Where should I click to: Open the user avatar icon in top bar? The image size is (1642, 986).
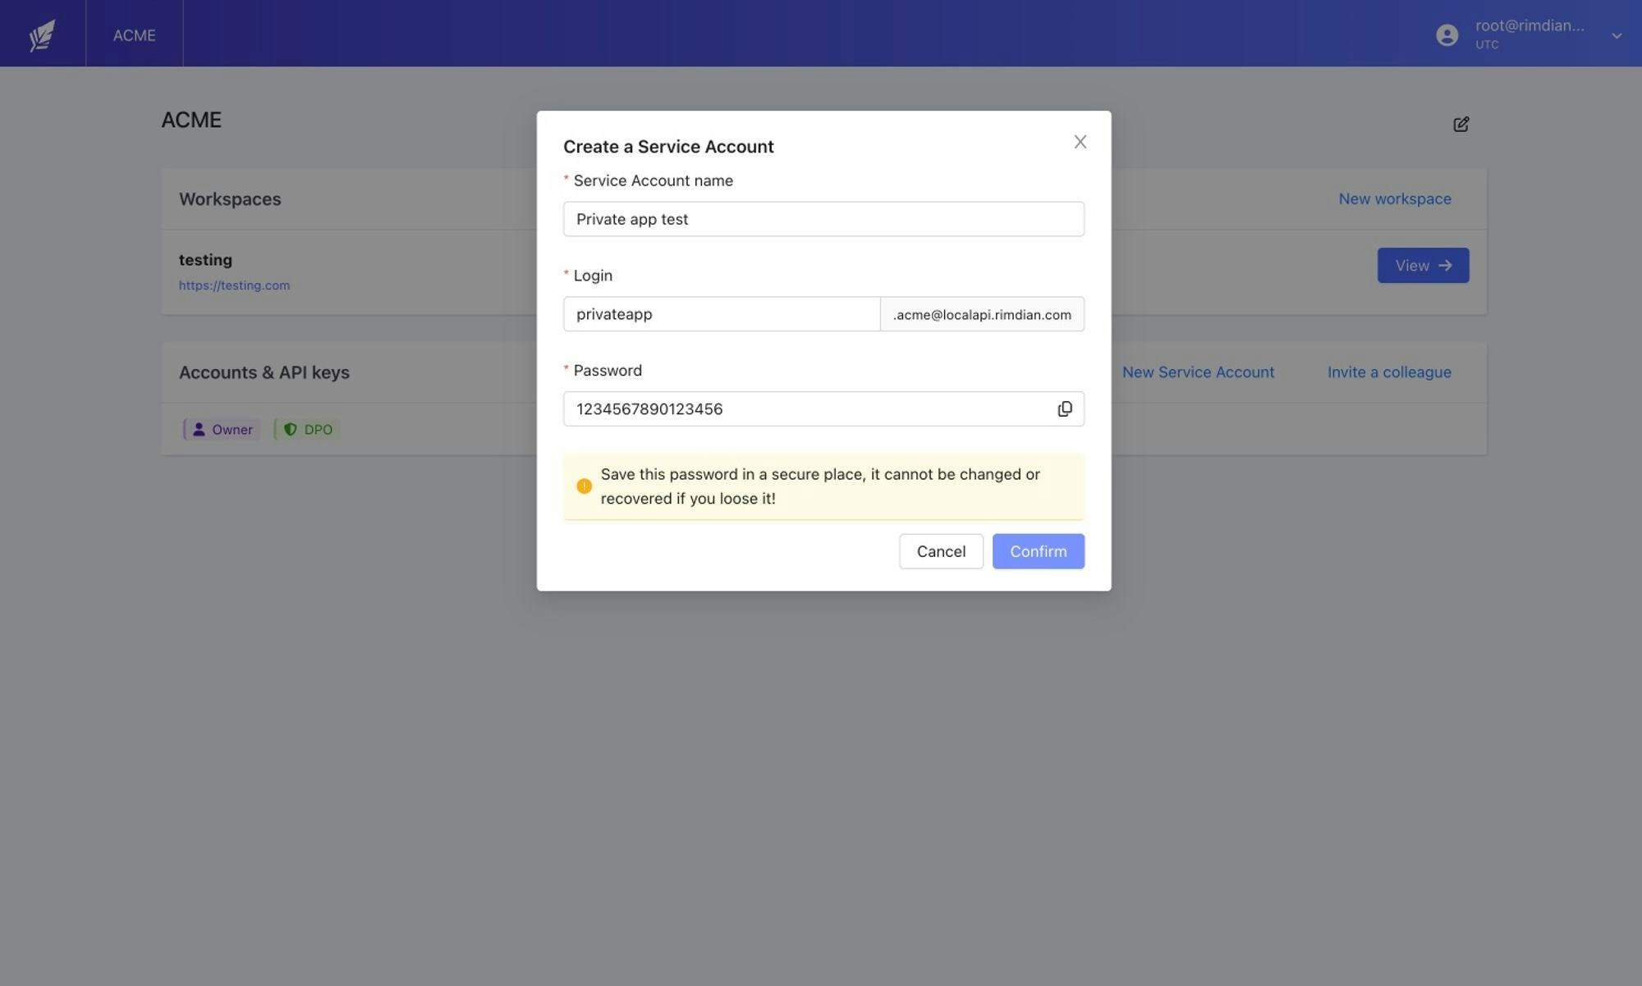pos(1447,35)
